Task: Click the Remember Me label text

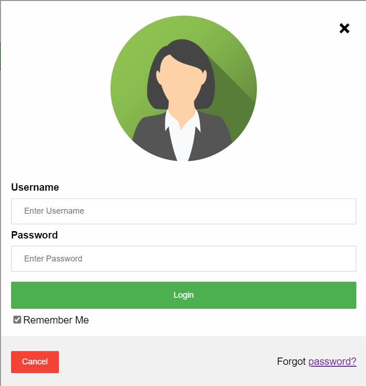Action: coord(56,320)
